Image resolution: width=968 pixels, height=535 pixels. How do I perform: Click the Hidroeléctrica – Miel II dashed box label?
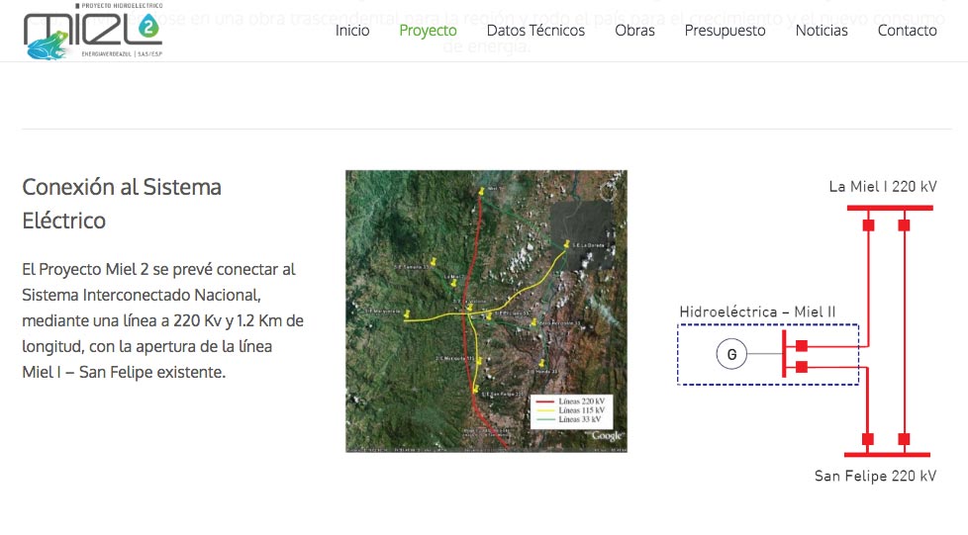pos(757,312)
